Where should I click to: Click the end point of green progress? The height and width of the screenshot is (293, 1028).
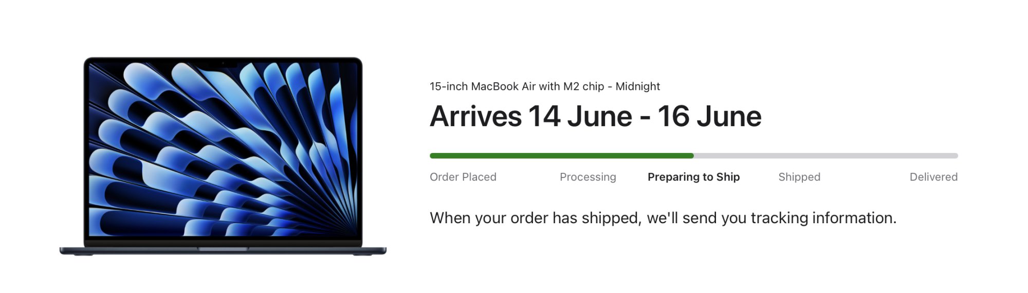pos(692,155)
